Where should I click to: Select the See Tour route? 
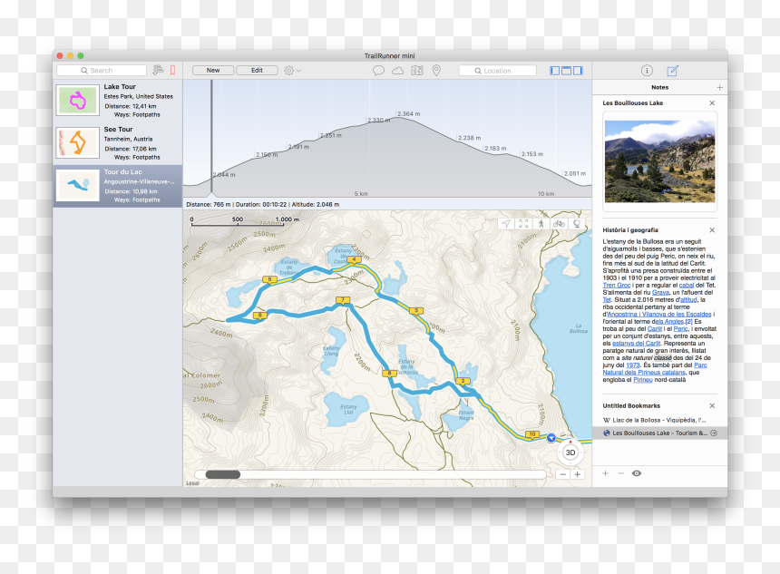118,143
